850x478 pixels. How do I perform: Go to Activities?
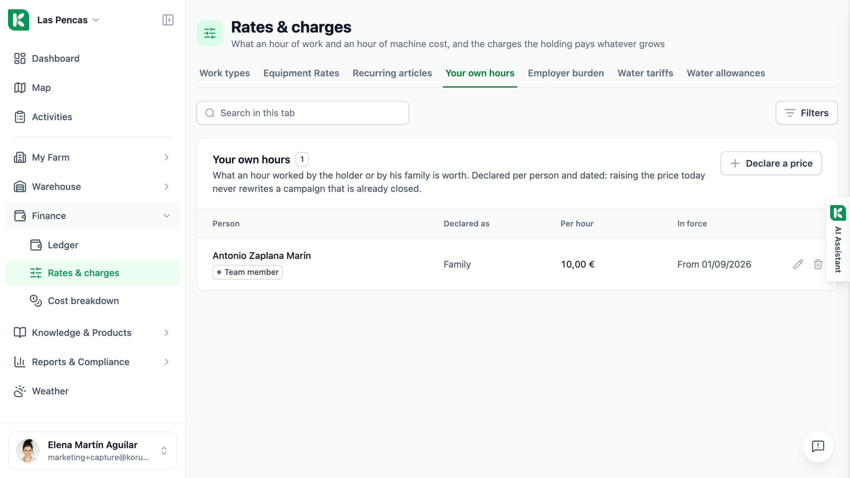pos(93,117)
